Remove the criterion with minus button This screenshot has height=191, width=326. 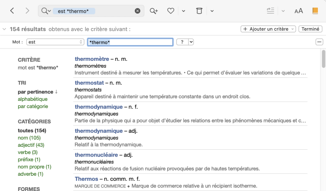click(319, 42)
